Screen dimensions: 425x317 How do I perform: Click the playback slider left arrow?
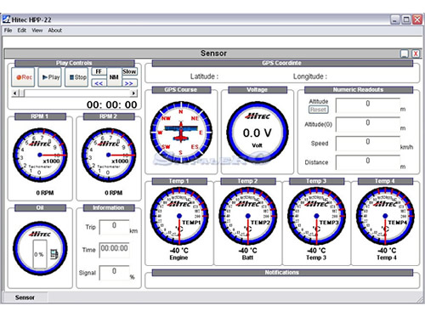(15, 93)
